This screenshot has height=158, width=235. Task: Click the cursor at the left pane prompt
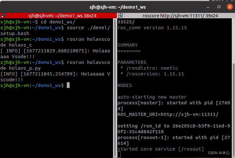tap(68, 85)
